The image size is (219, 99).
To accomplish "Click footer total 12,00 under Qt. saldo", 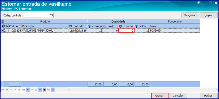I will [142, 84].
